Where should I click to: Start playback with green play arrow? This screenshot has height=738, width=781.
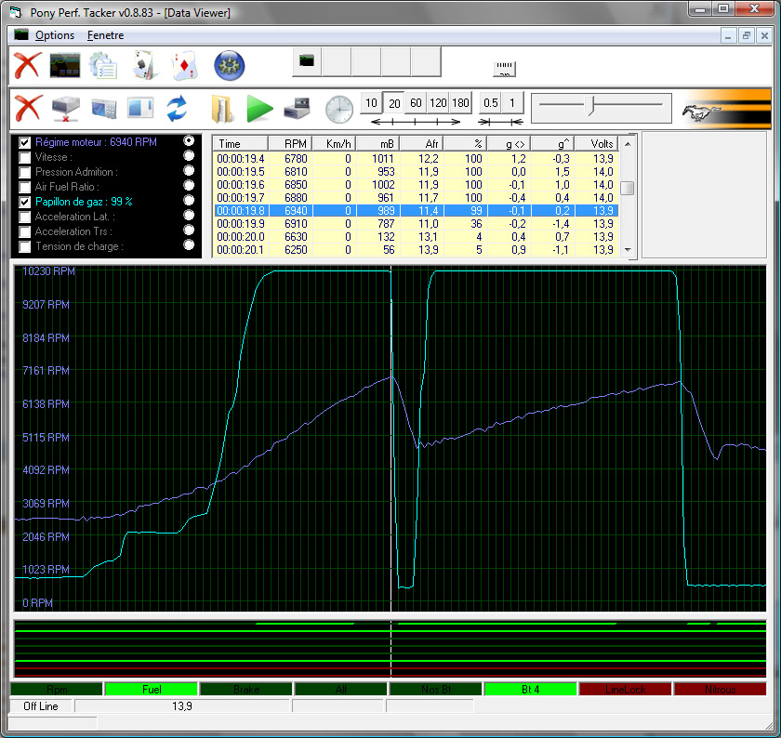click(x=259, y=109)
